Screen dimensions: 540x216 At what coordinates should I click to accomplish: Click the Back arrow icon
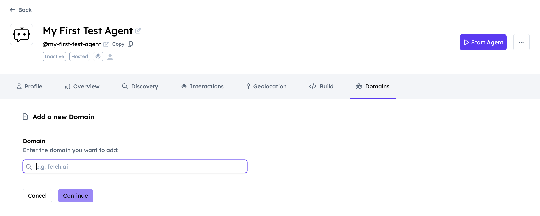[x=12, y=10]
